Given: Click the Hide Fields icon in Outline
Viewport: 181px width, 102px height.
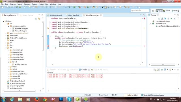Looking at the screenshot, I should coord(165,19).
